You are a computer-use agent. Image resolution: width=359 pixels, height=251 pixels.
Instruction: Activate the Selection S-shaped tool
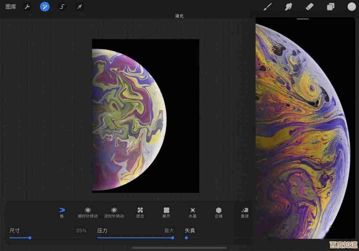pos(62,7)
